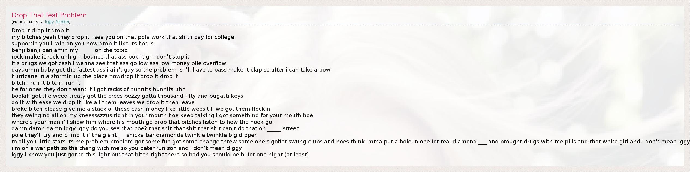
Task: Click the first lyric line "Drop it drop it drop it"
Action: pos(40,30)
